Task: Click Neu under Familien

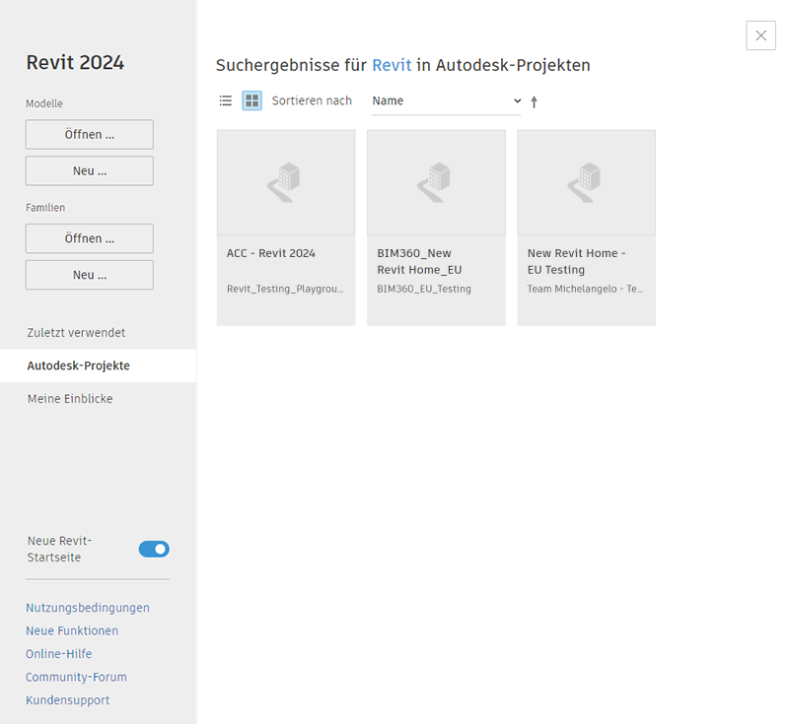Action: pyautogui.click(x=90, y=275)
